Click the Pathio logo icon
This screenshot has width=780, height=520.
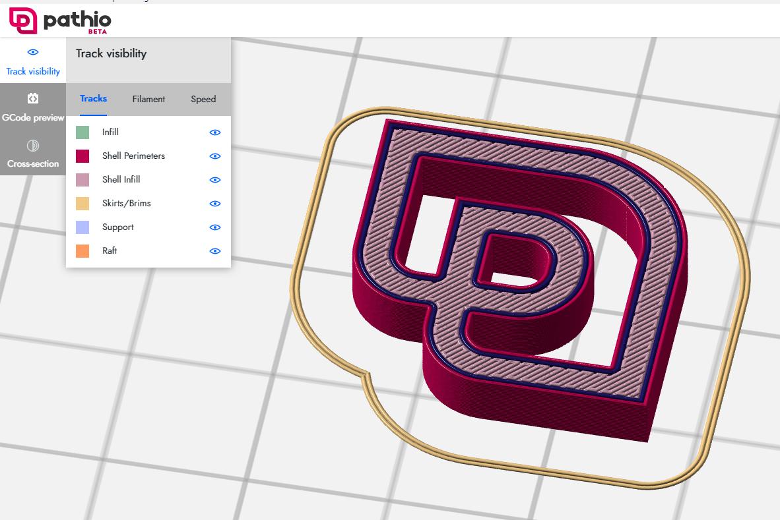(23, 20)
